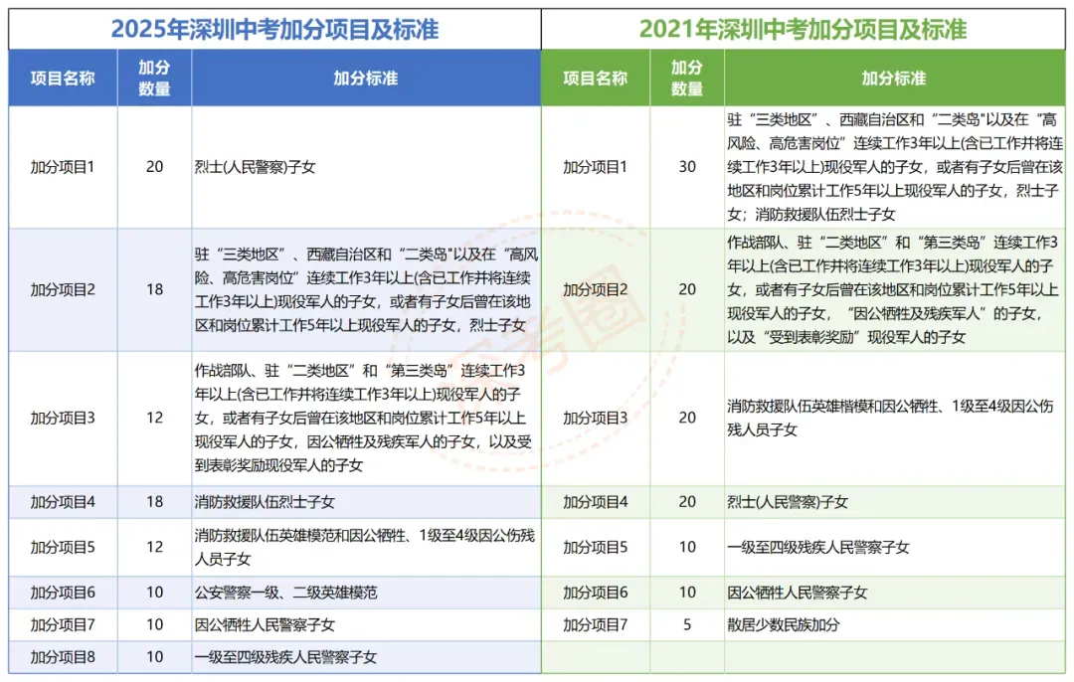Select 加分项目1 in the 2025 table

(x=63, y=167)
